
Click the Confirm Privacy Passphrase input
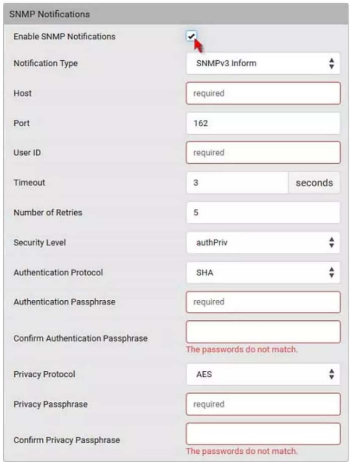coord(263,434)
